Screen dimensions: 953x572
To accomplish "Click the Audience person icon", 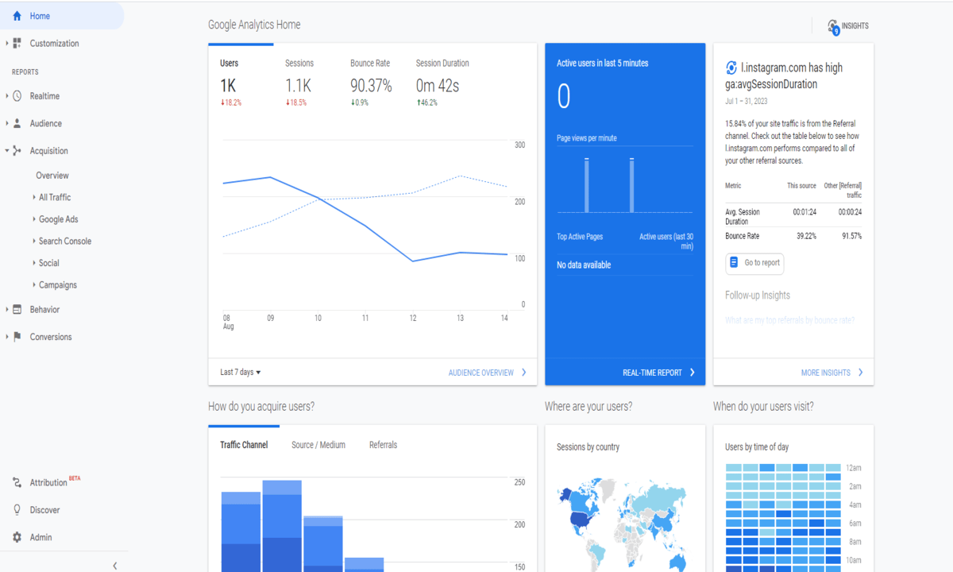I will click(17, 123).
